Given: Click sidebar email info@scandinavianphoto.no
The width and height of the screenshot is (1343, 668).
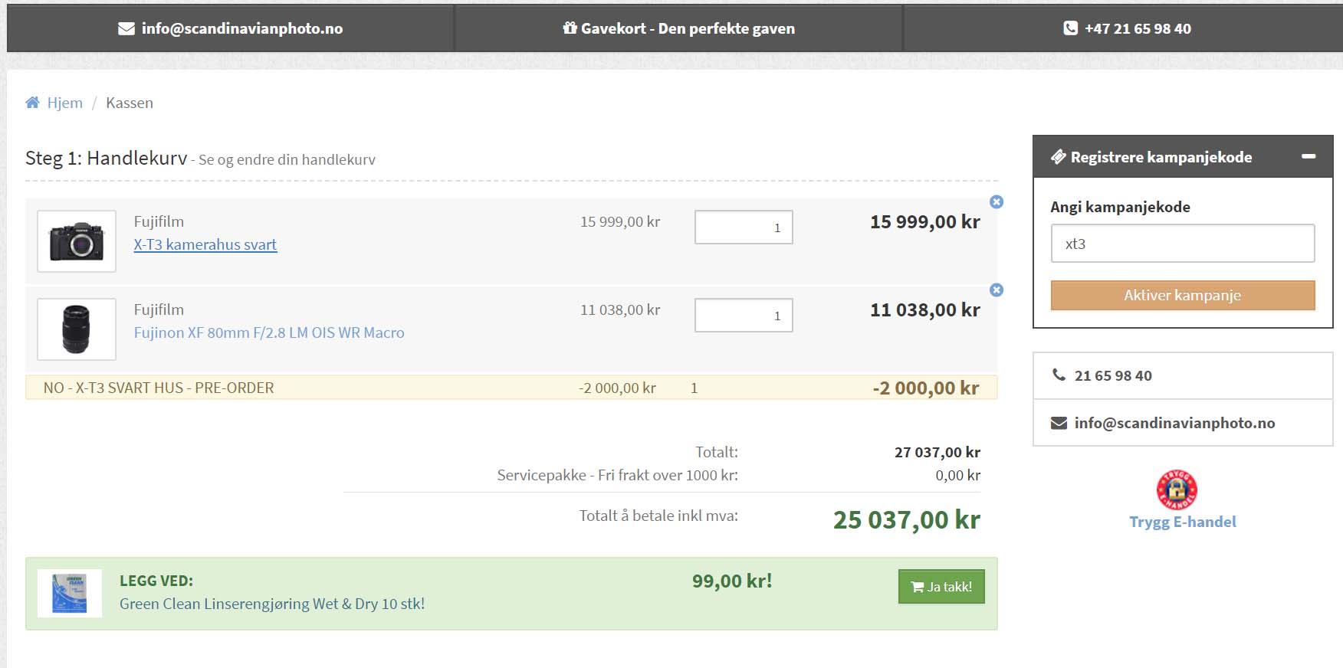Looking at the screenshot, I should [x=1174, y=423].
